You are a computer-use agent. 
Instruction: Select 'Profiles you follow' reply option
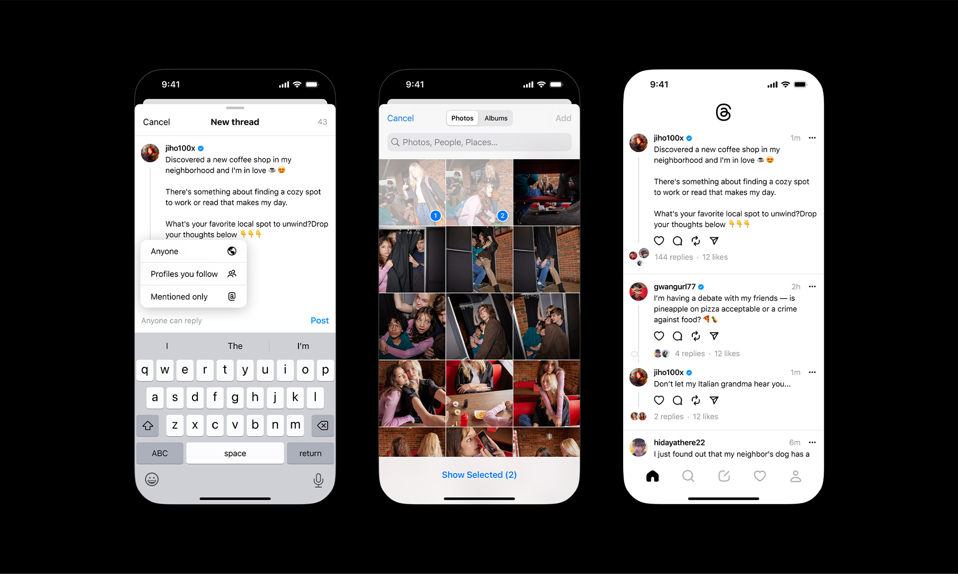[192, 273]
